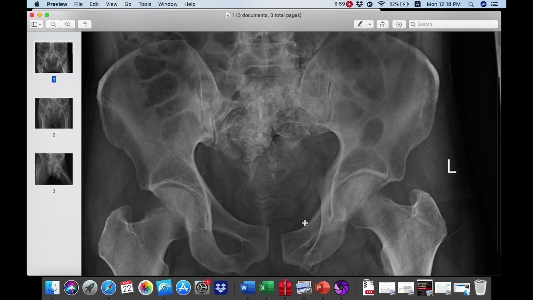Open the Window menu
The image size is (533, 300).
168,4
